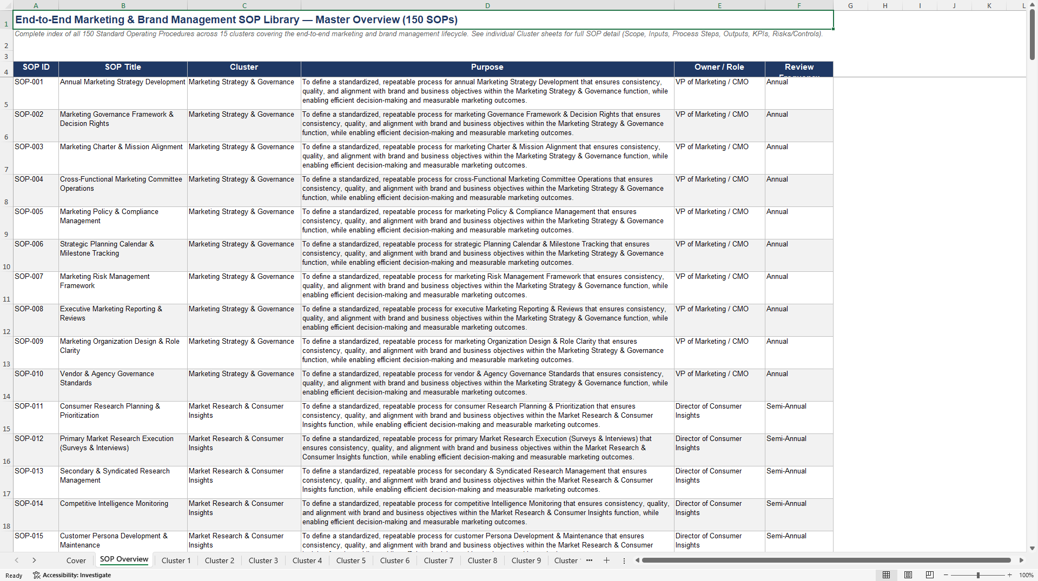
Task: Select 'VP of Marketing / CMO' in SOP-006 row
Action: (x=719, y=255)
